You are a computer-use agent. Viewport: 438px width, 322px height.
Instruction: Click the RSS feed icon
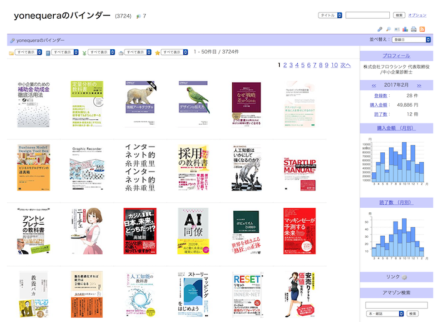pos(422,29)
